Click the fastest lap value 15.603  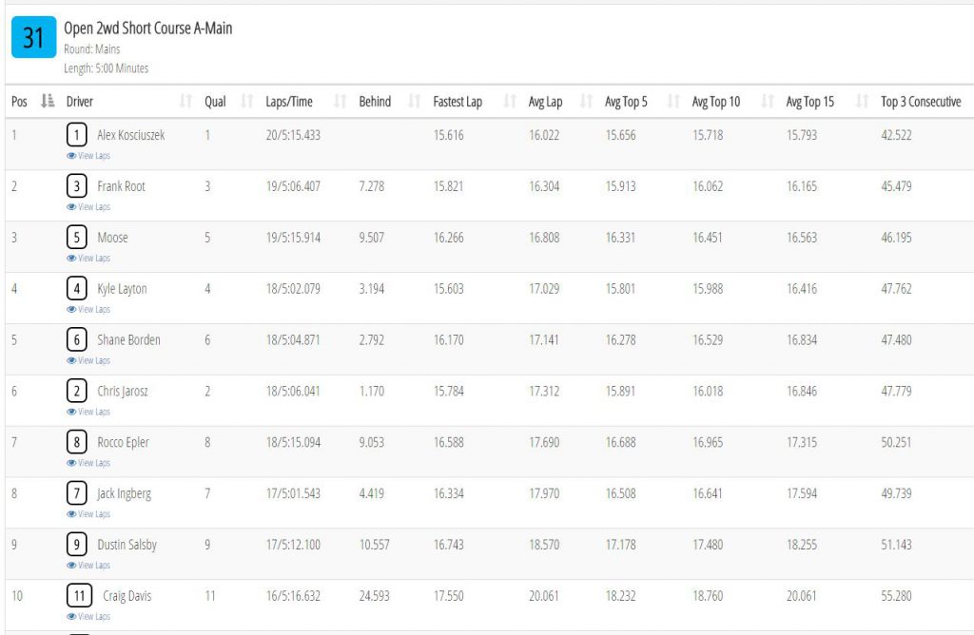(449, 289)
